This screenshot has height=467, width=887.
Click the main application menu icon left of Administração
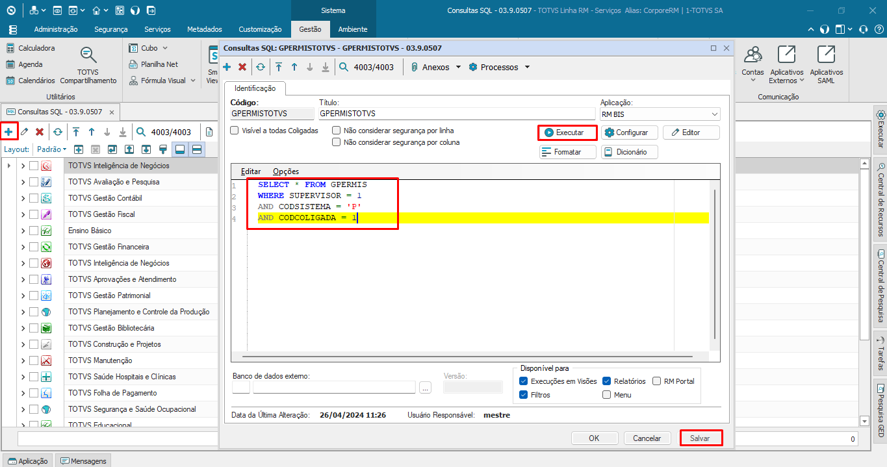13,29
